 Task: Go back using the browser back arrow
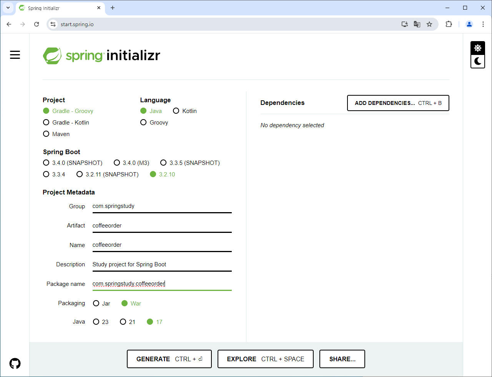9,24
